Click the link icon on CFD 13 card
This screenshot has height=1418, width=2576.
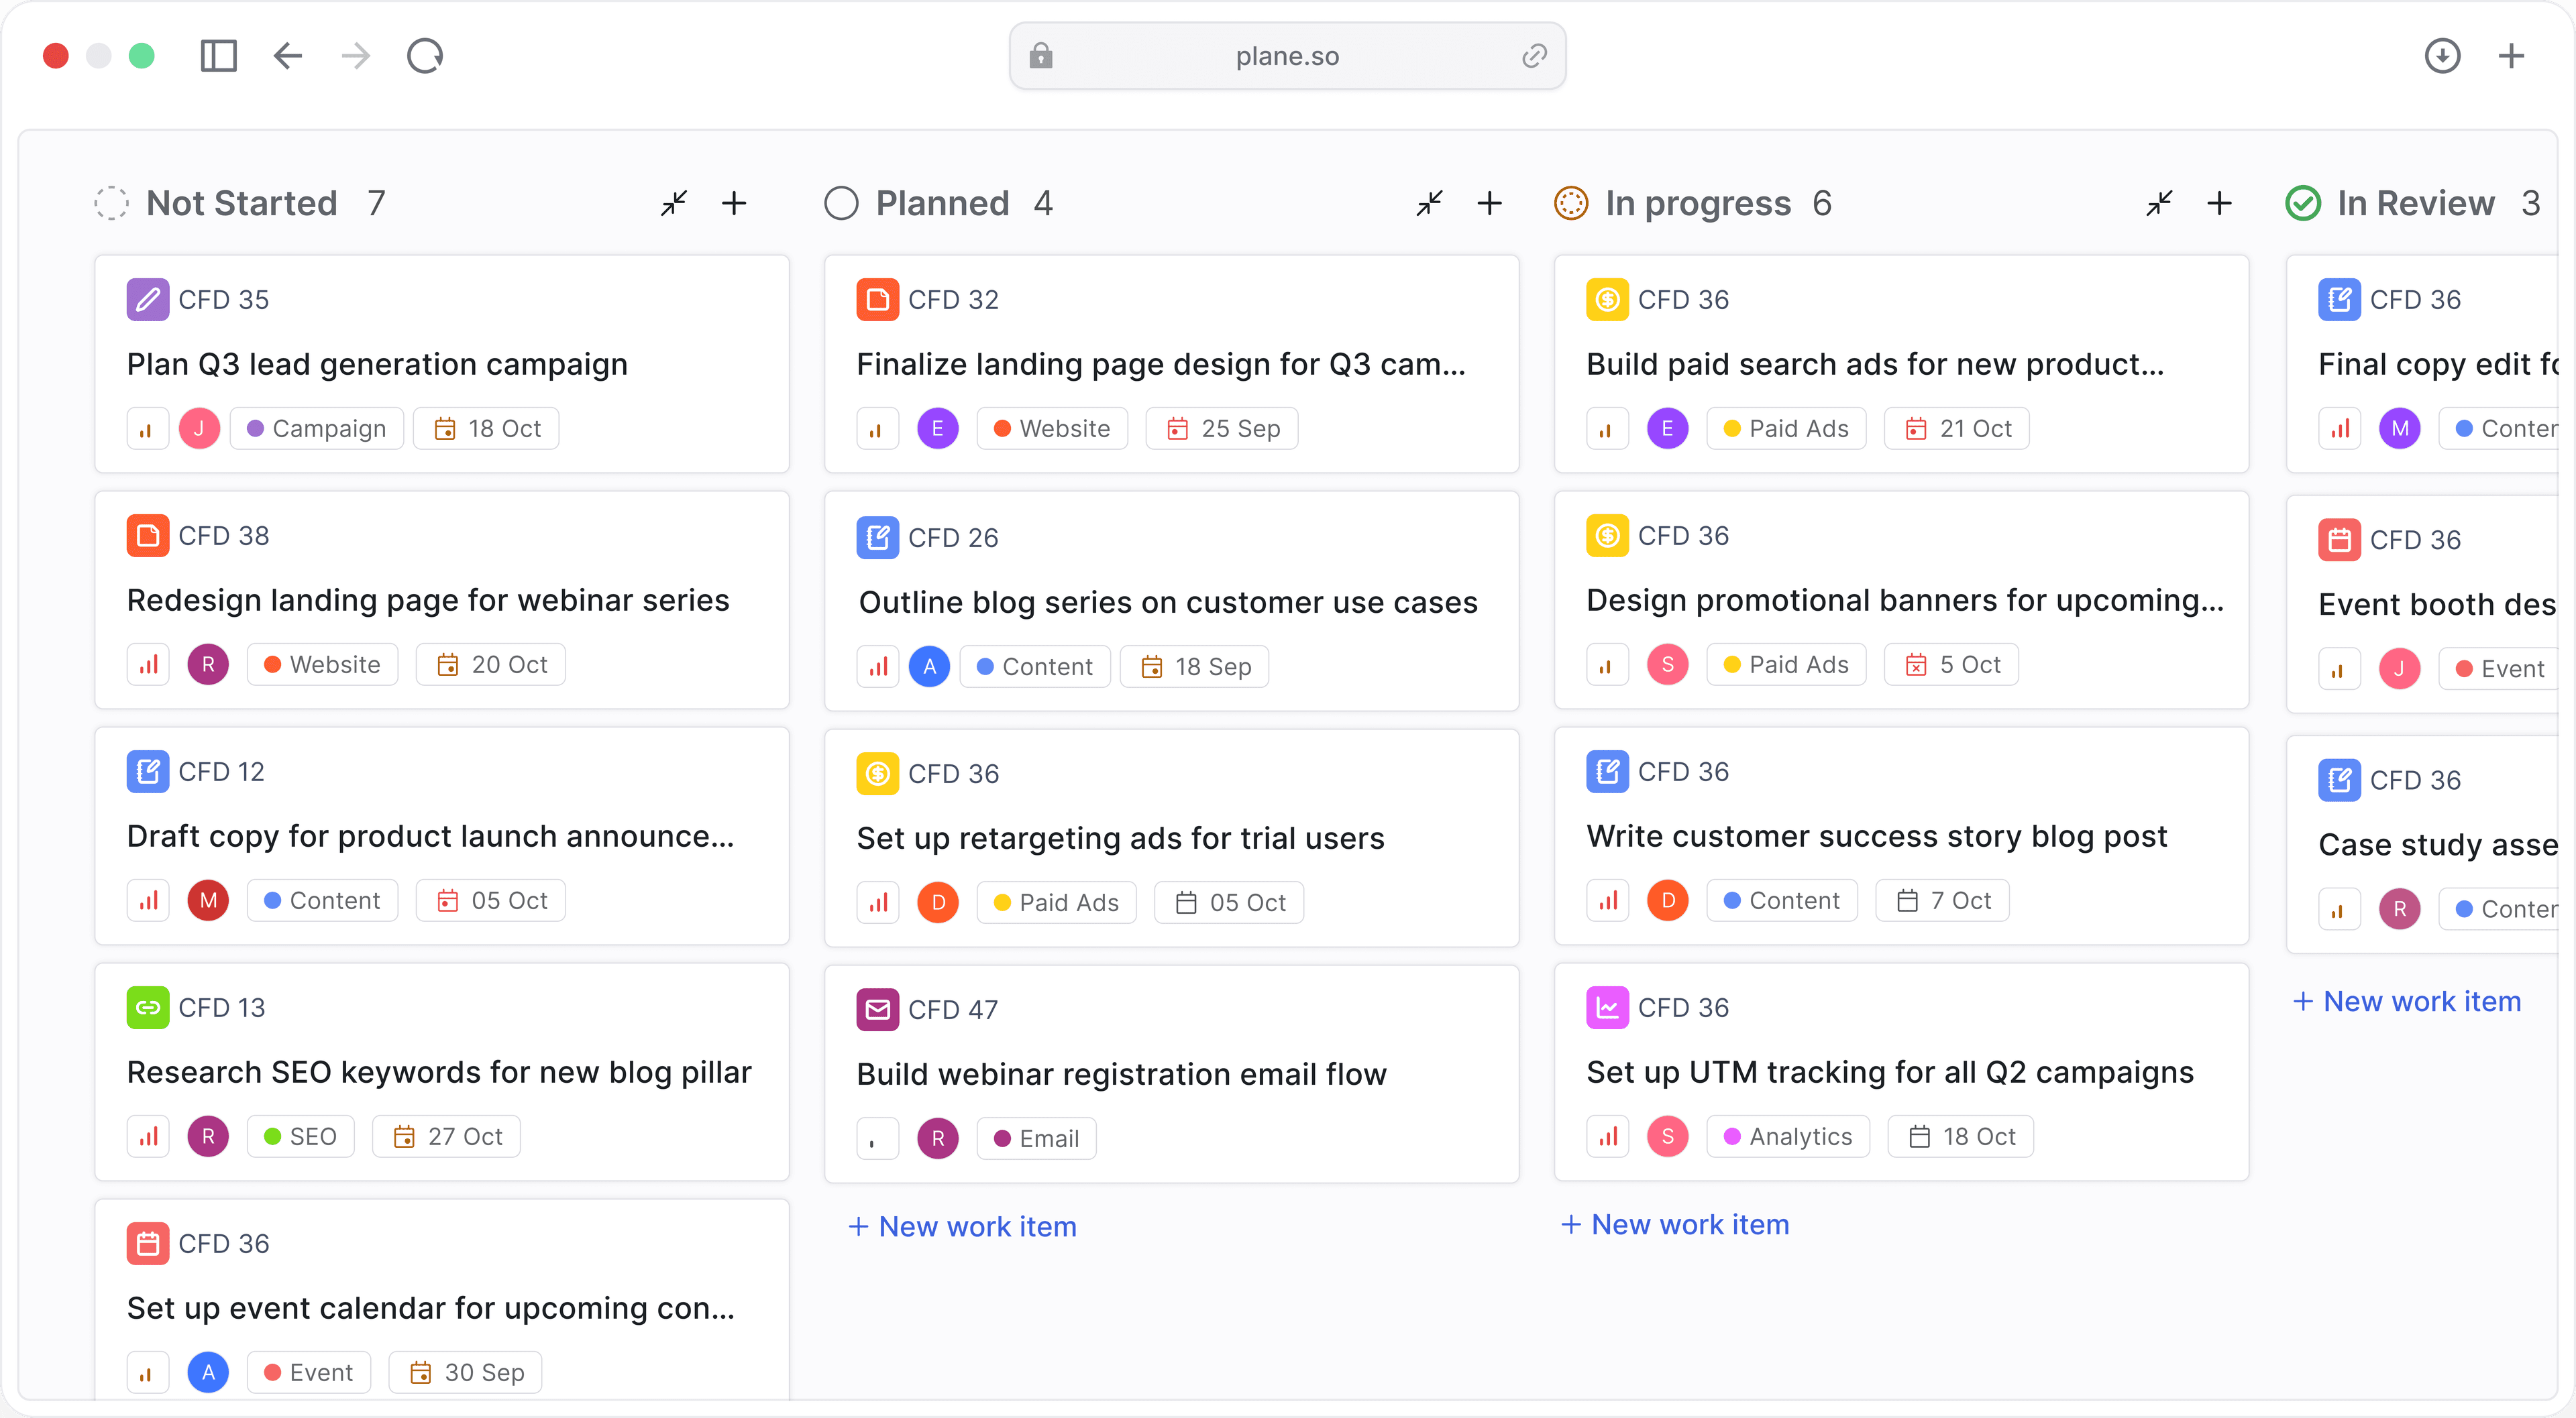(147, 1007)
